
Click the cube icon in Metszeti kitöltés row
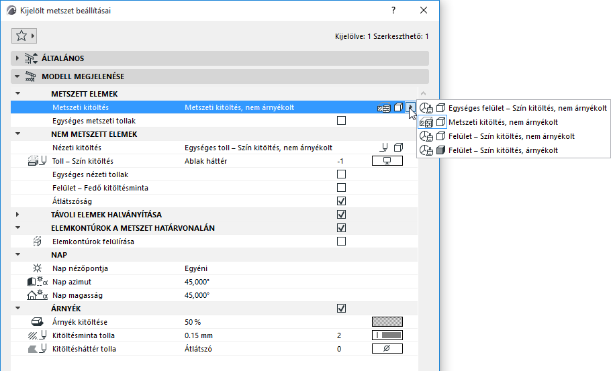click(398, 107)
